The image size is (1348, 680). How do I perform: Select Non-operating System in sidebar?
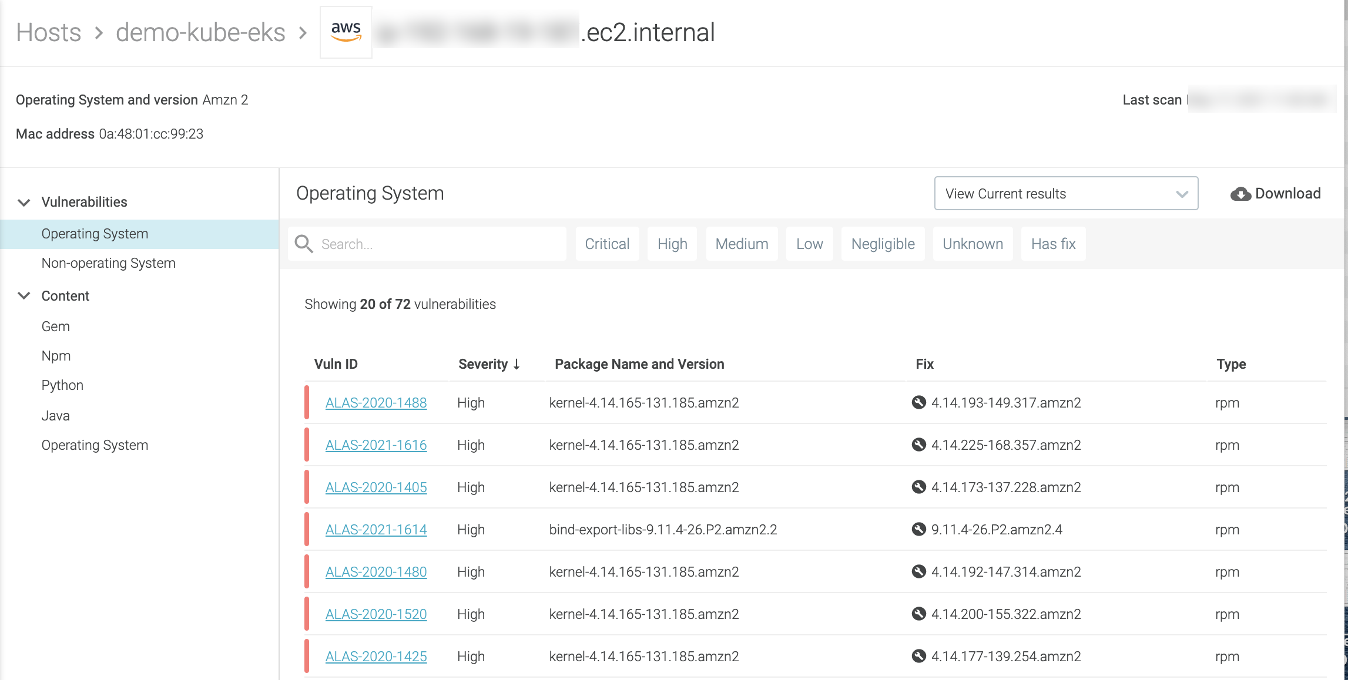108,263
